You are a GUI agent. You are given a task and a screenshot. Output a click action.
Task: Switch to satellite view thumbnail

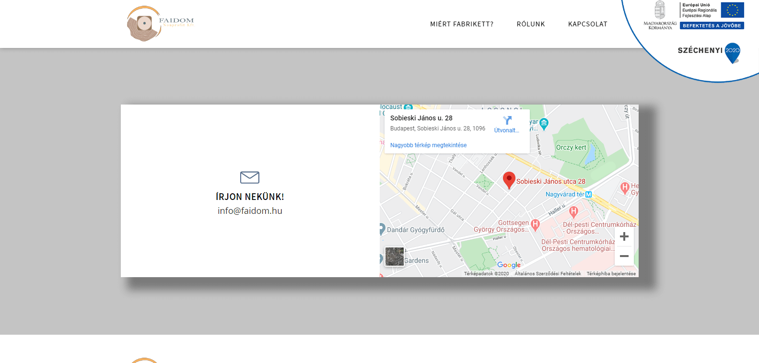click(395, 257)
